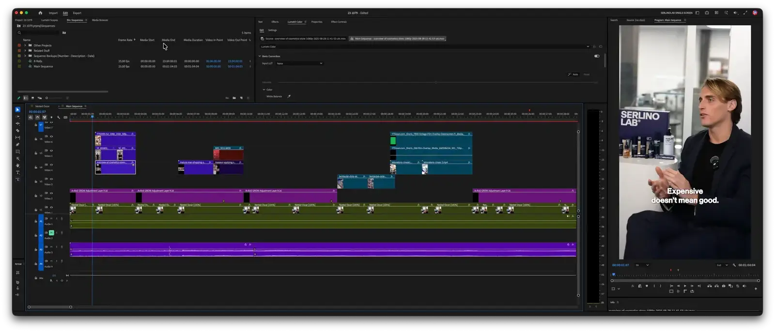Switch project panel to list view
The height and width of the screenshot is (332, 775).
click(26, 98)
